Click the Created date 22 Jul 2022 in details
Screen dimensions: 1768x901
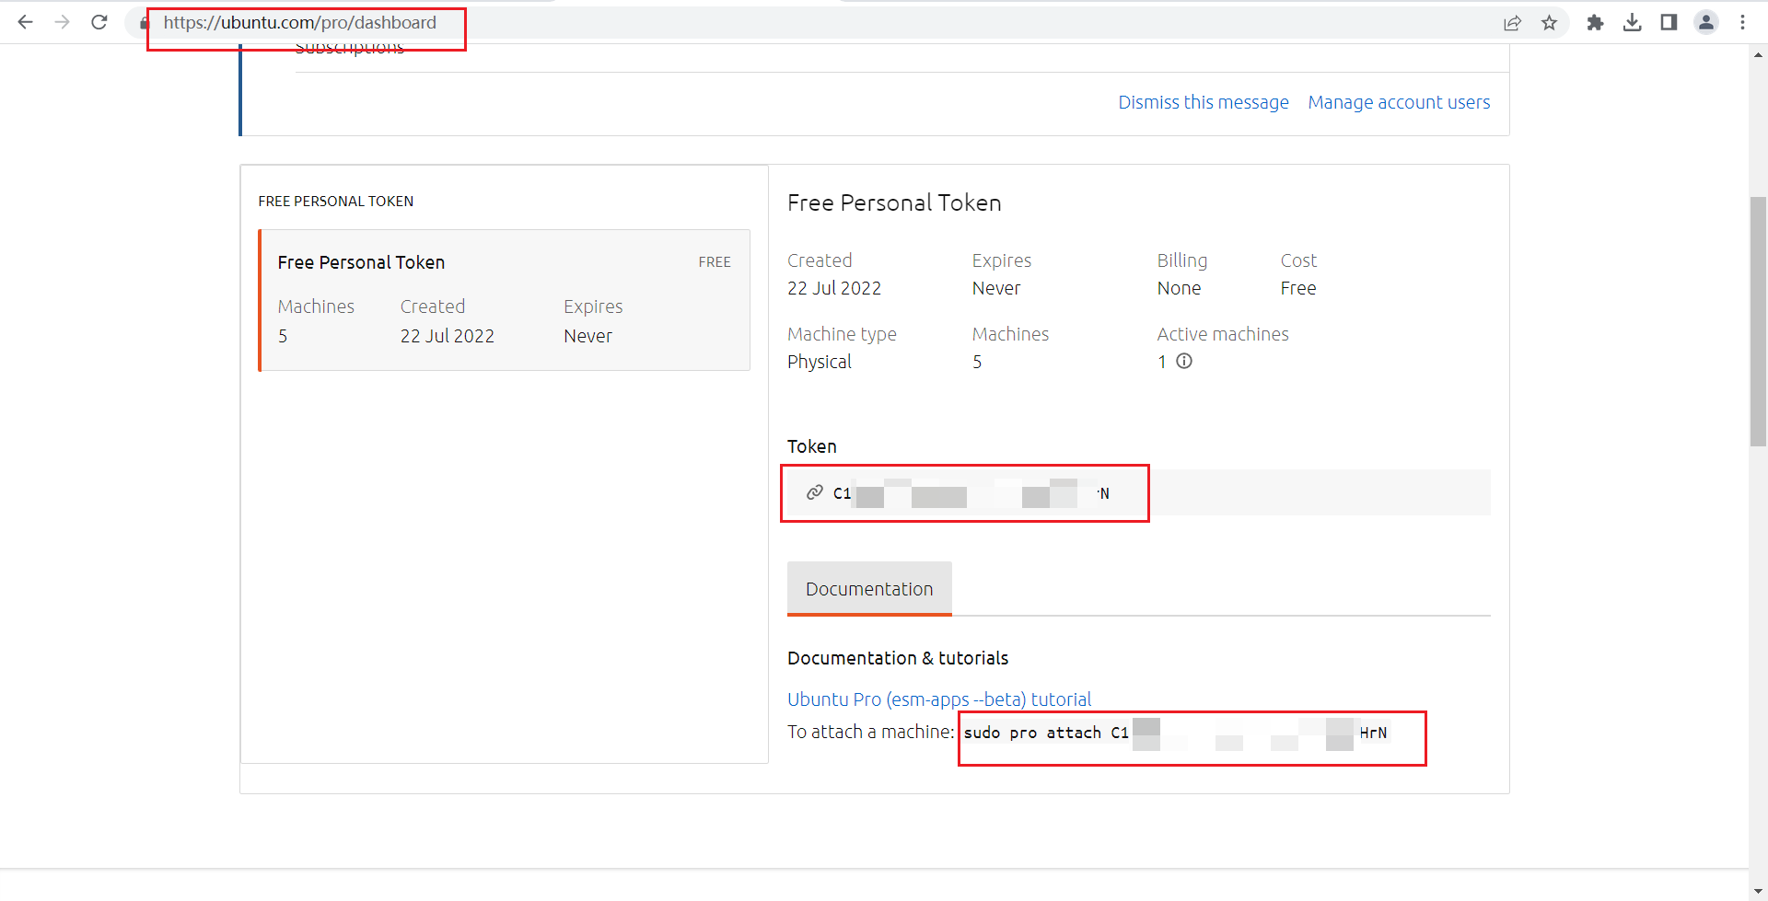coord(834,288)
